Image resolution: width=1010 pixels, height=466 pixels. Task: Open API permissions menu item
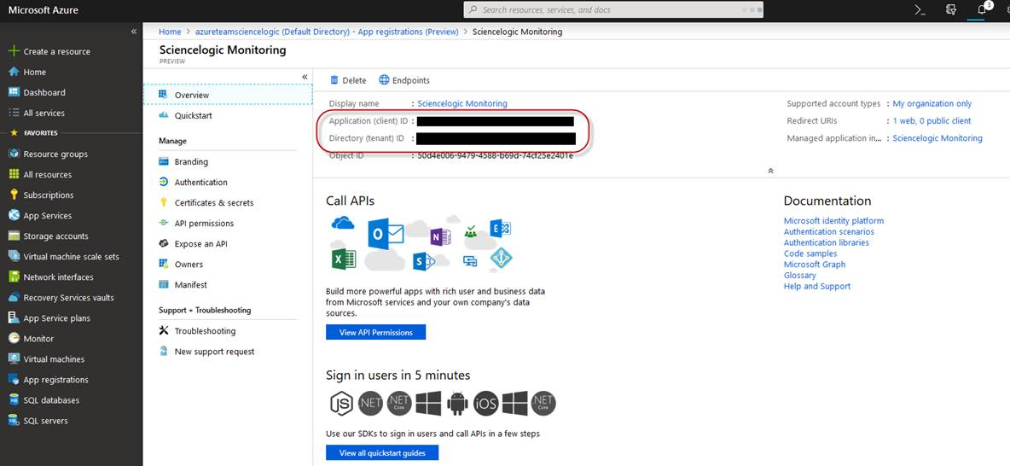pos(204,223)
